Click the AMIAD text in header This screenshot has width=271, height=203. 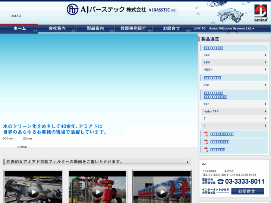pos(16,16)
